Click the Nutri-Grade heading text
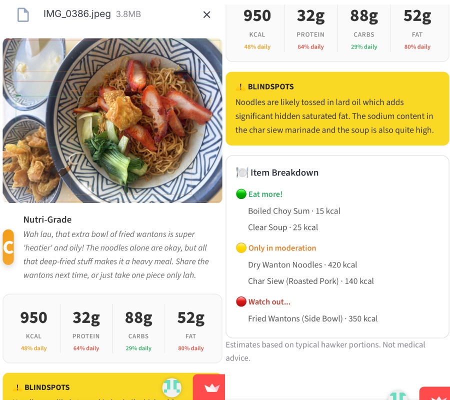450x400 pixels. pyautogui.click(x=47, y=219)
